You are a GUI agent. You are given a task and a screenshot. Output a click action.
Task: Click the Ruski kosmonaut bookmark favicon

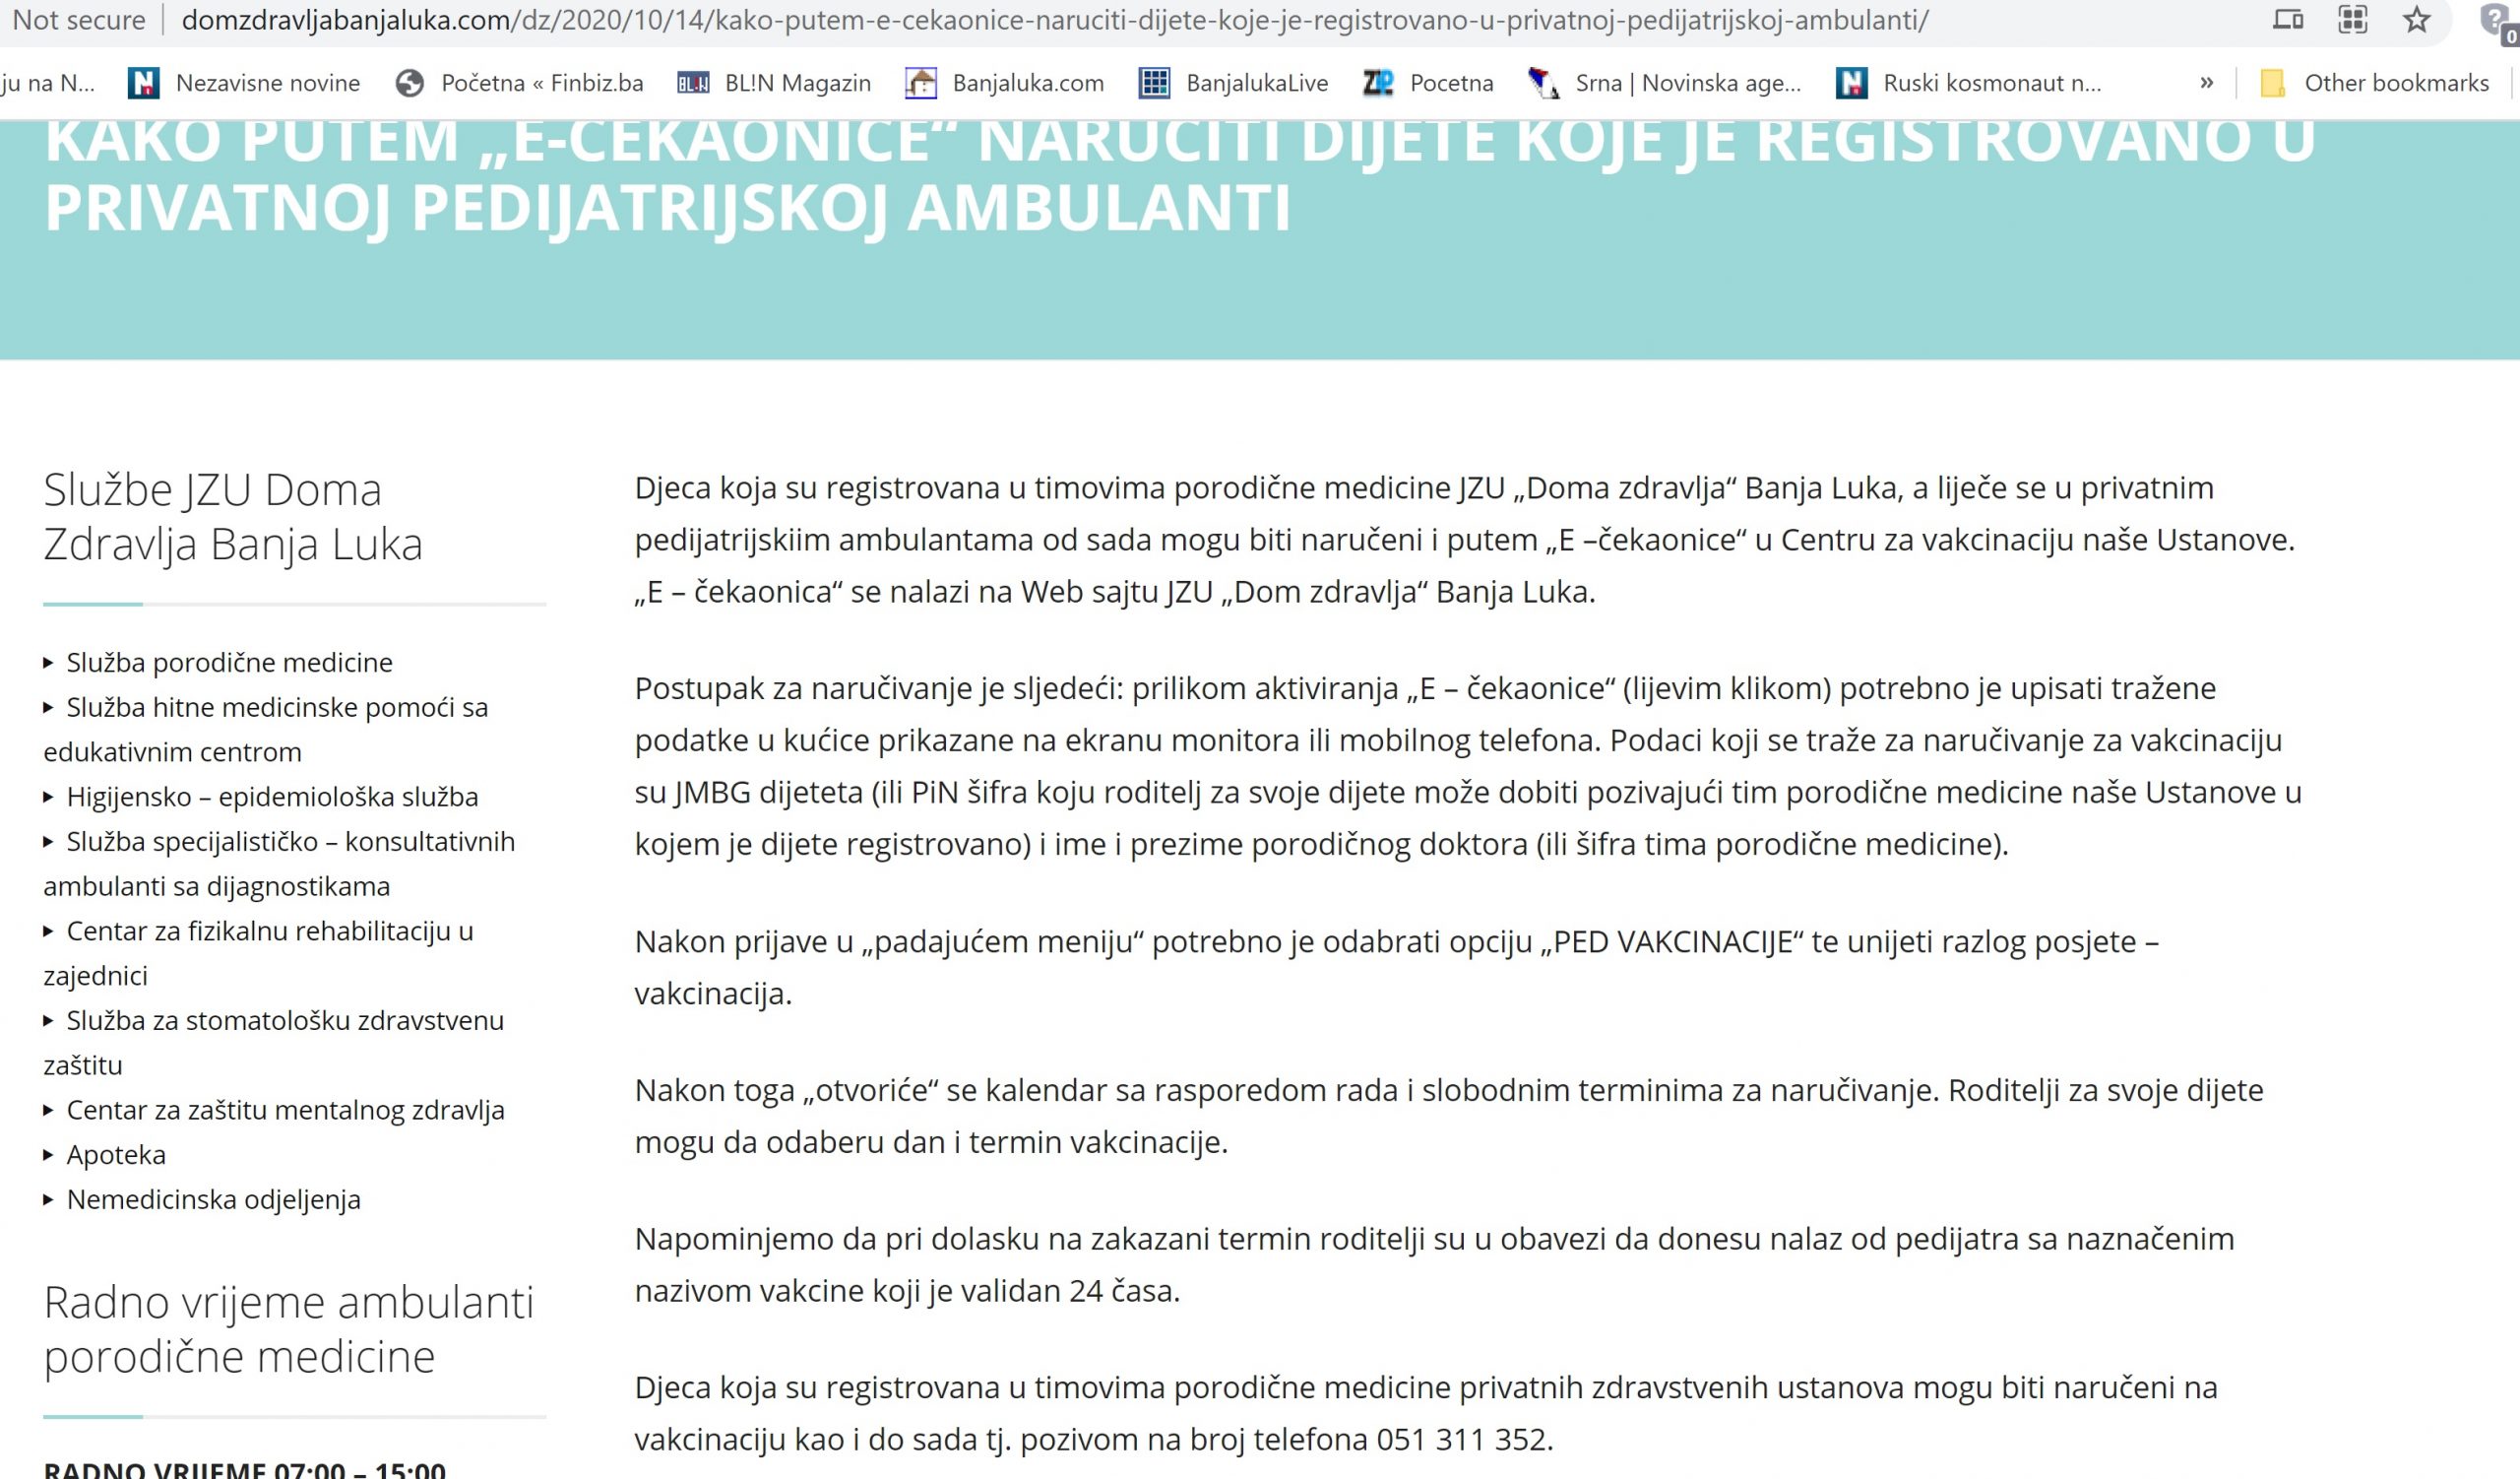(x=1852, y=83)
